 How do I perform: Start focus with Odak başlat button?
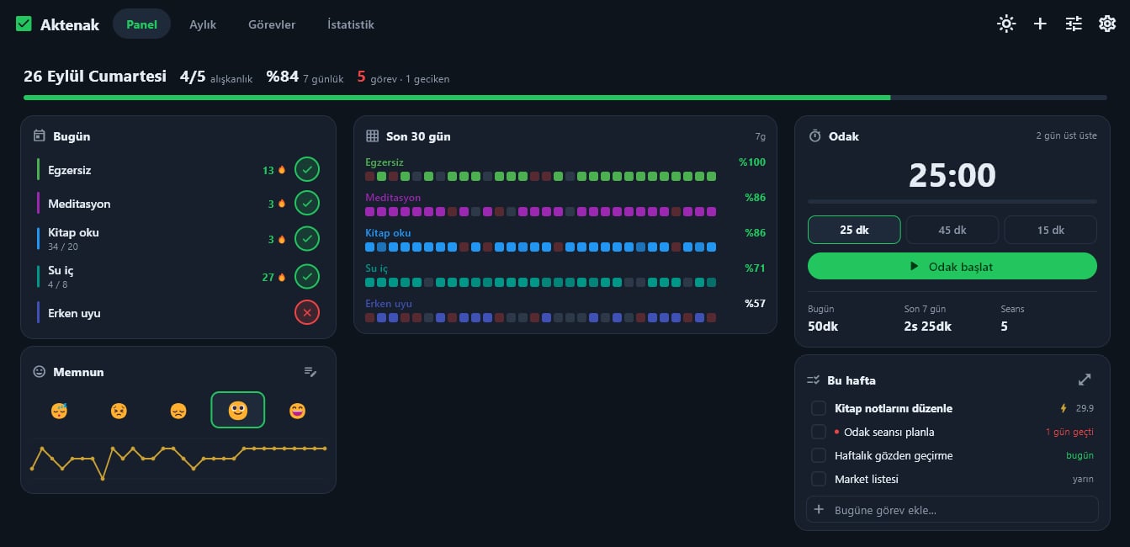pyautogui.click(x=952, y=266)
